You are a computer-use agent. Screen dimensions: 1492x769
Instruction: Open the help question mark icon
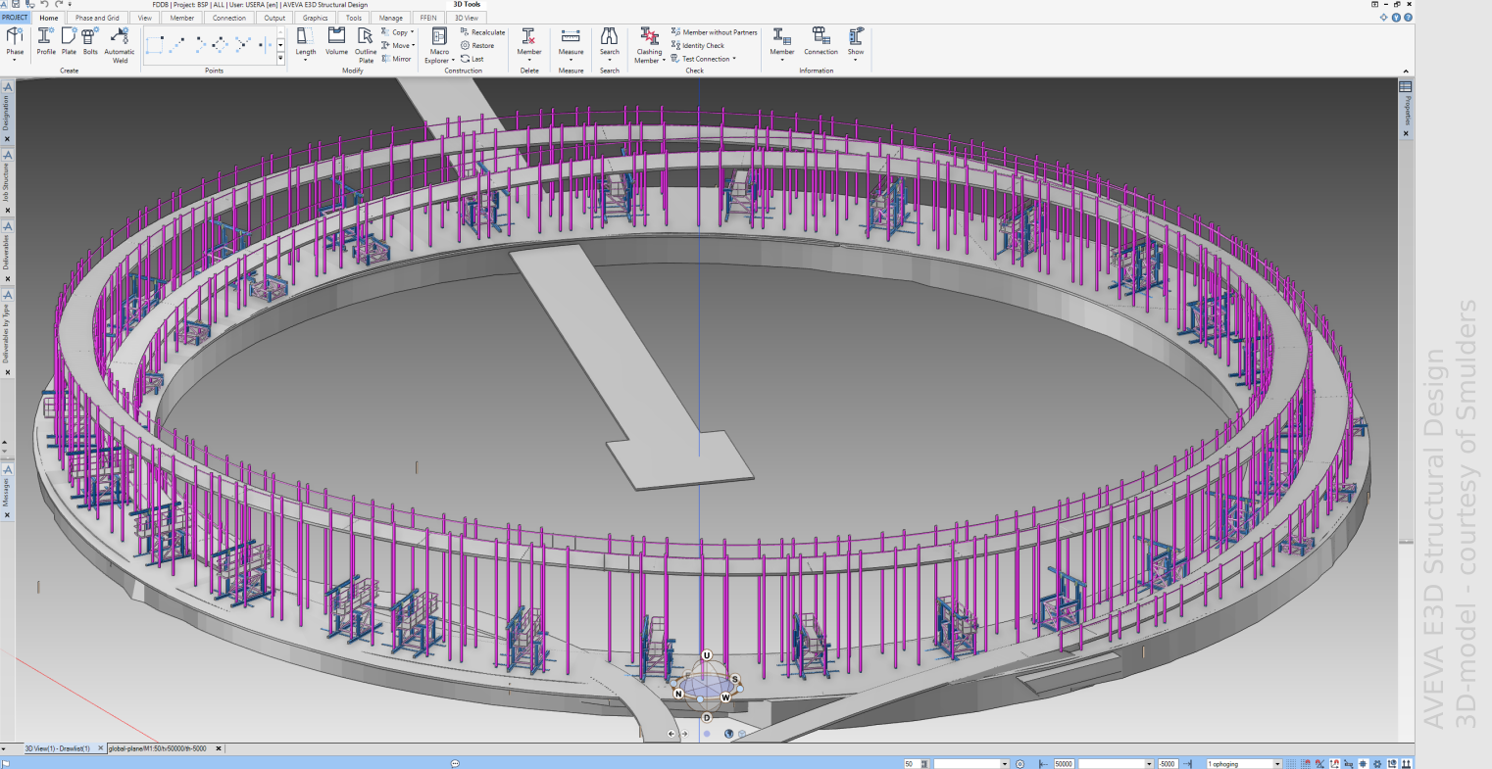[x=1408, y=18]
